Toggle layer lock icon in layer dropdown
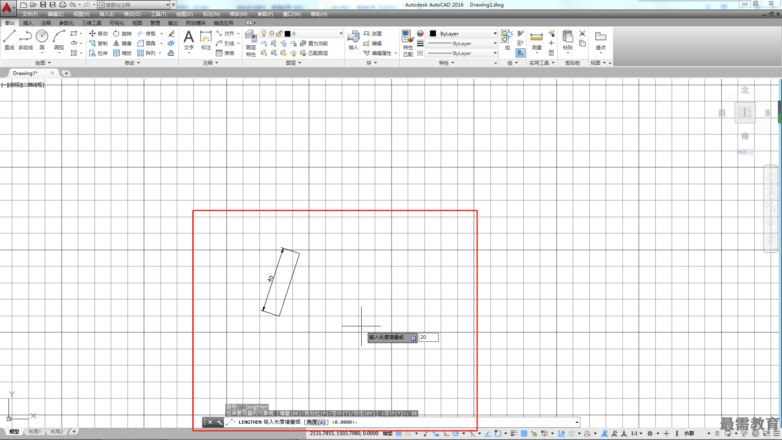The height and width of the screenshot is (440, 782). 279,33
